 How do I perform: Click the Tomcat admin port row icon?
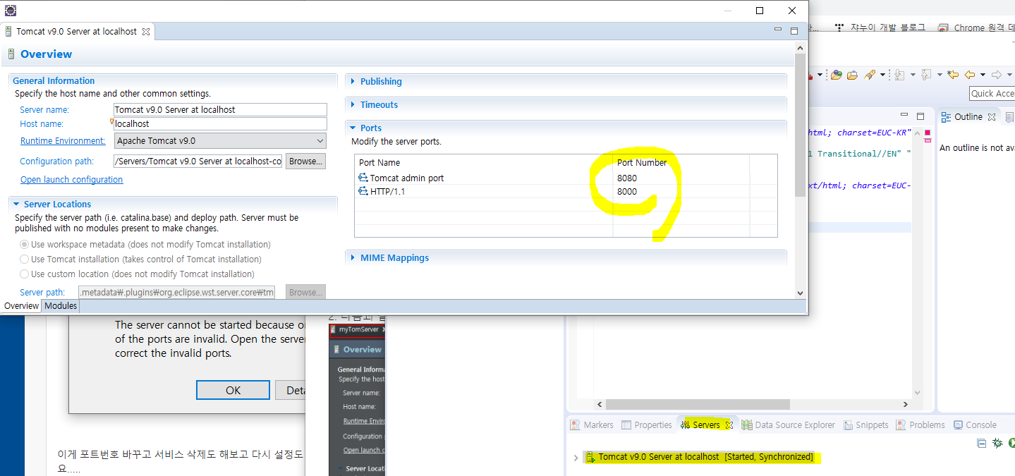pyautogui.click(x=363, y=178)
